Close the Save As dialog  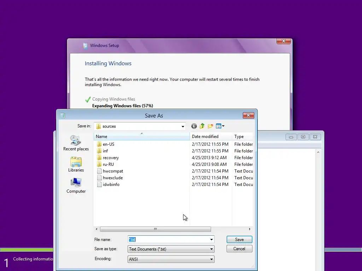point(249,115)
